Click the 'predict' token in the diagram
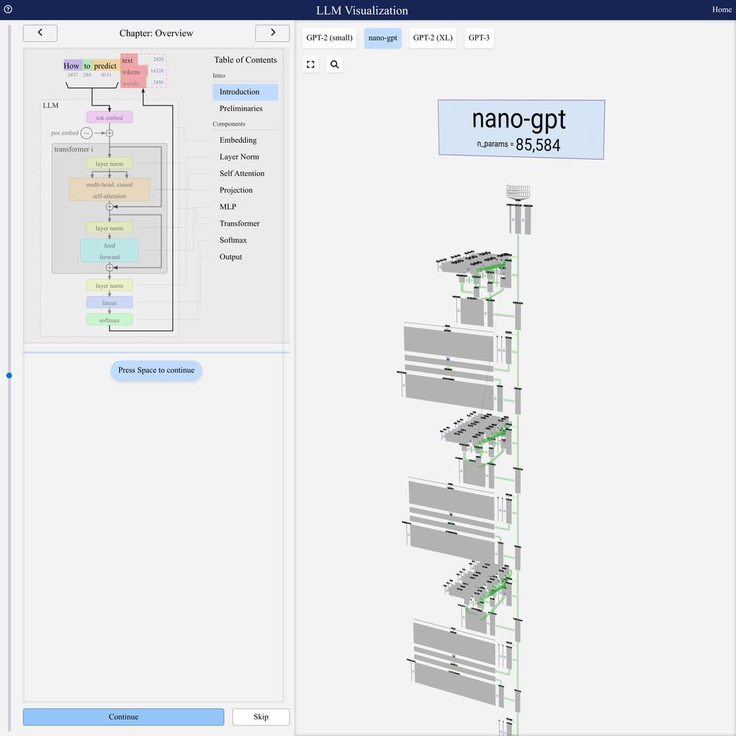Viewport: 736px width, 736px height. [x=105, y=66]
